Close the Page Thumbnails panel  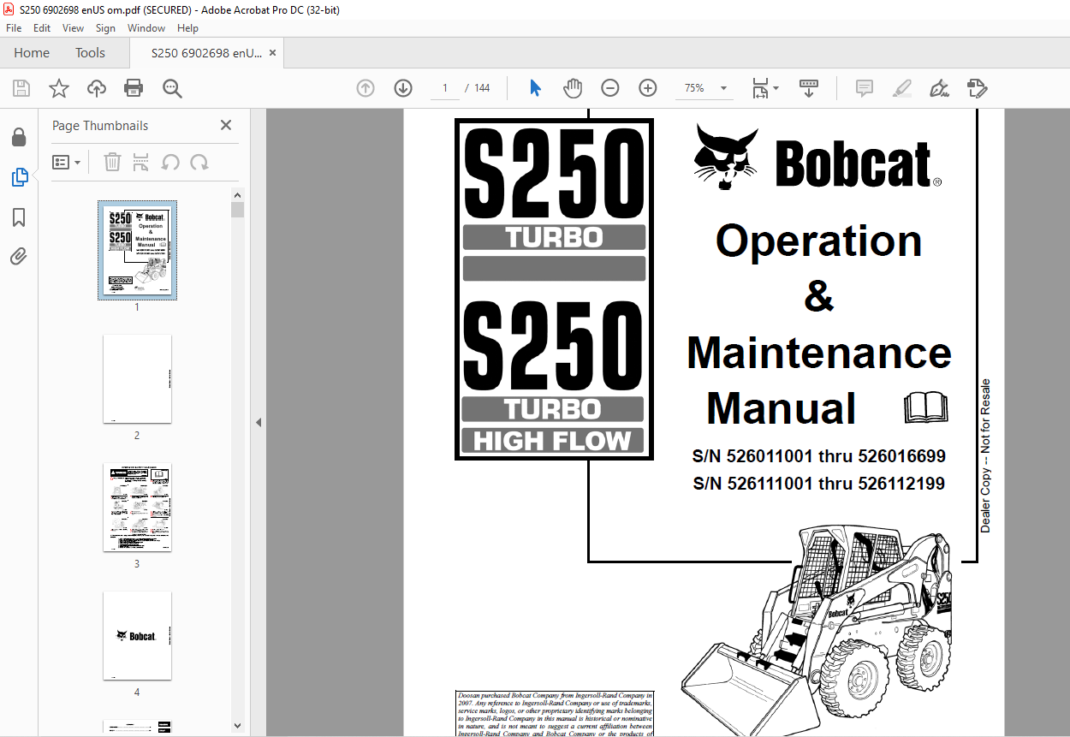(226, 125)
